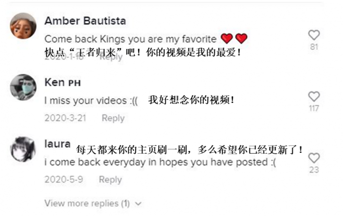Click the 2020-3-21 comment date
This screenshot has height=216, width=343.
coord(65,118)
